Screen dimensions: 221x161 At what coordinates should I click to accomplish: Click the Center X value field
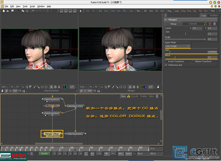(197, 28)
